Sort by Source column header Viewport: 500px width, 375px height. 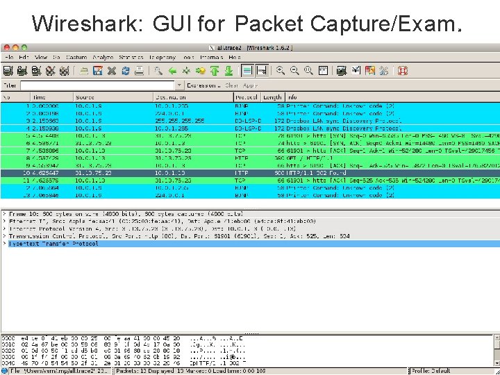[x=113, y=97]
